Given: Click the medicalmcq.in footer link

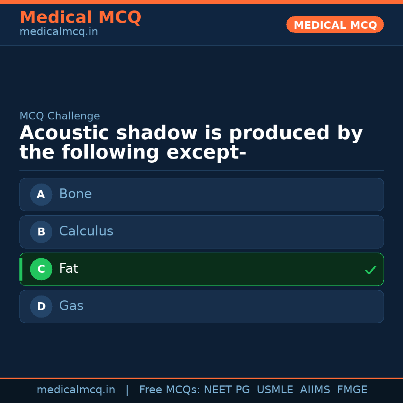Looking at the screenshot, I should click(x=76, y=389).
